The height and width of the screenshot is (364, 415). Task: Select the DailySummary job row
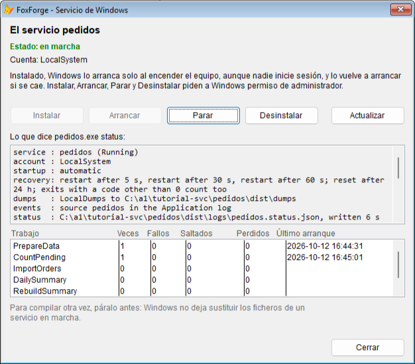pyautogui.click(x=202, y=280)
